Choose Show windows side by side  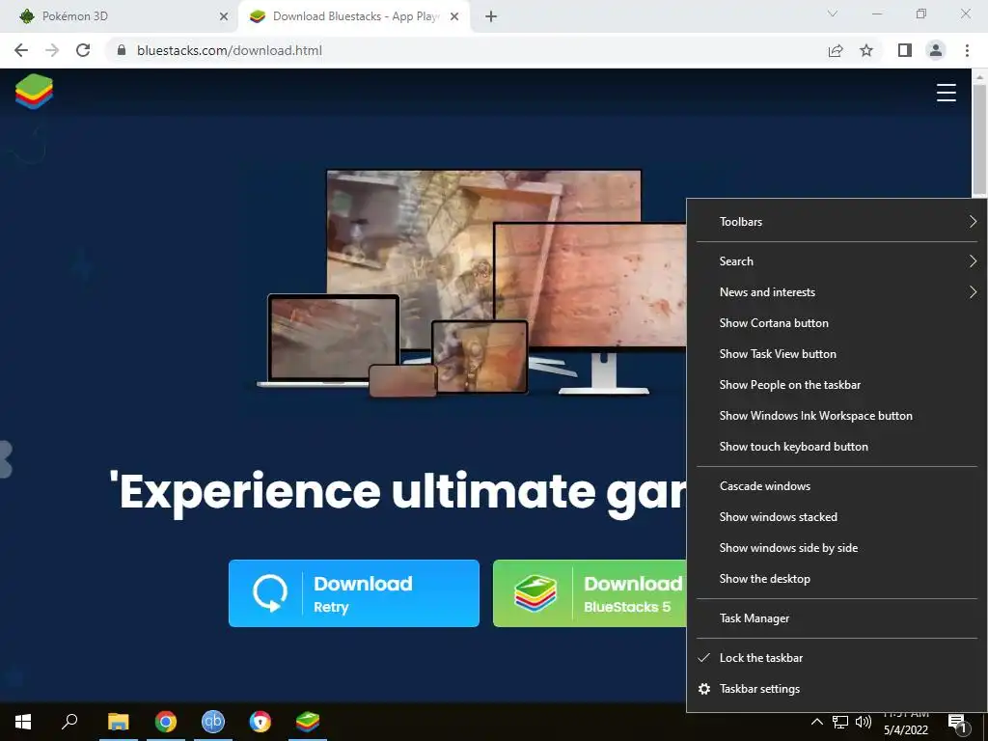point(837,548)
